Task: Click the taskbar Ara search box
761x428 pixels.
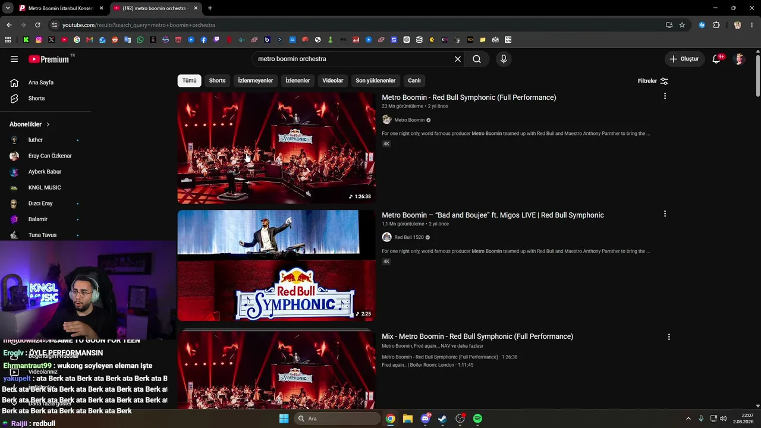Action: point(337,418)
